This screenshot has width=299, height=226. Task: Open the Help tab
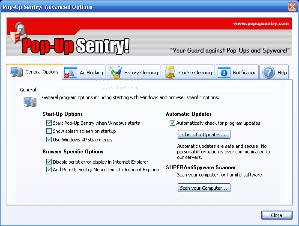click(x=274, y=72)
